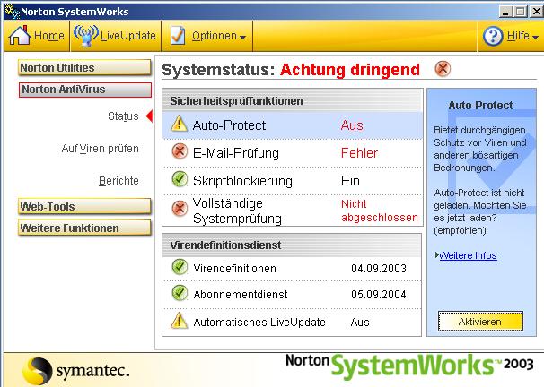Click the green check beside Abonnementdienst
Screen dimensions: 544x387
180,293
